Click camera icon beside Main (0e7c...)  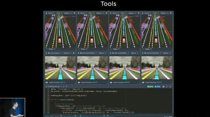tap(81, 53)
